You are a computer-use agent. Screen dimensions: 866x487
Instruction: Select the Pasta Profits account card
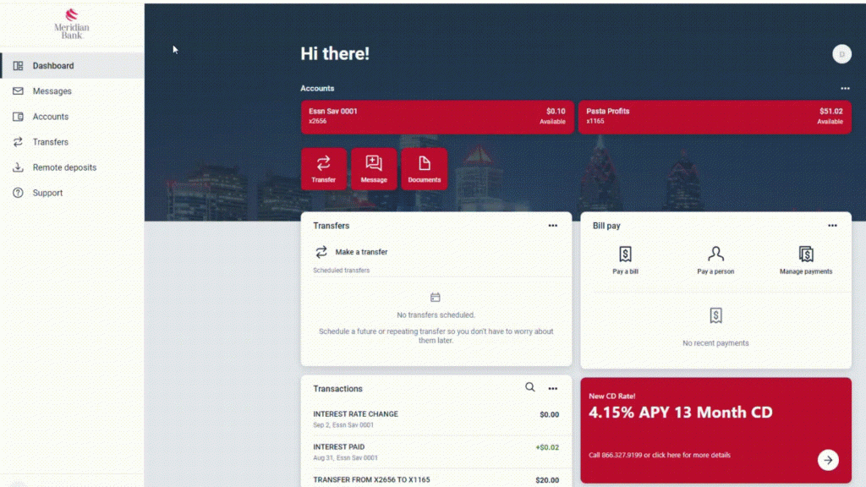pyautogui.click(x=715, y=117)
